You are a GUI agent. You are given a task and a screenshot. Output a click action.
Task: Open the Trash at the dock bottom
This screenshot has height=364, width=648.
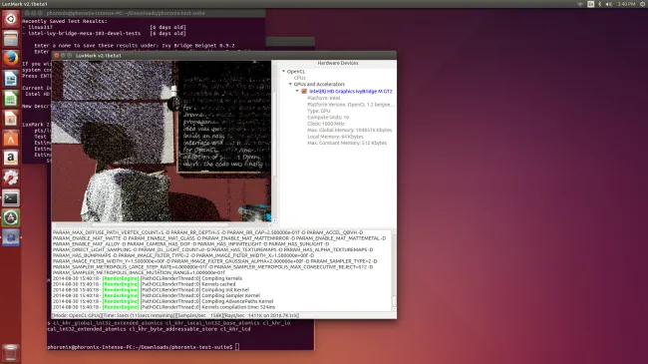[11, 353]
